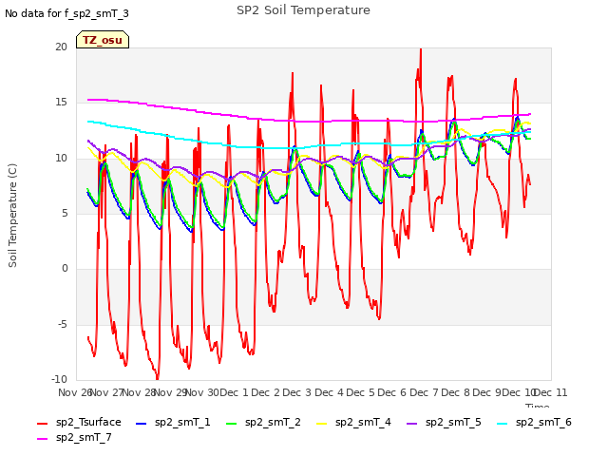Click the y-axis tick label 15
This screenshot has width=608, height=456.
tap(61, 103)
